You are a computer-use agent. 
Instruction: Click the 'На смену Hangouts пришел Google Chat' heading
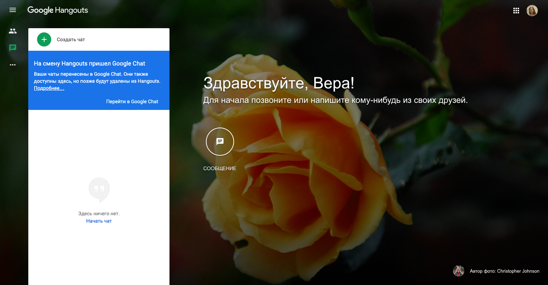[x=90, y=63]
